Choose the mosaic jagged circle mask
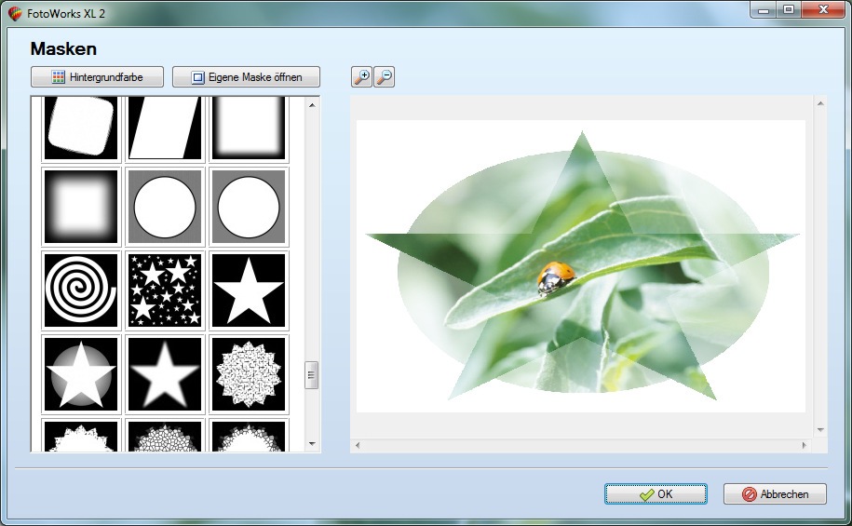The image size is (852, 526). (x=249, y=374)
